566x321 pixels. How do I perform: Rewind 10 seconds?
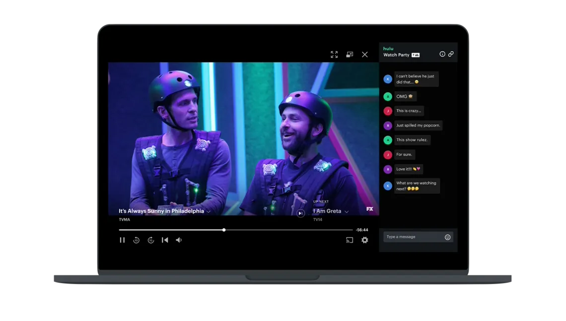pyautogui.click(x=136, y=240)
